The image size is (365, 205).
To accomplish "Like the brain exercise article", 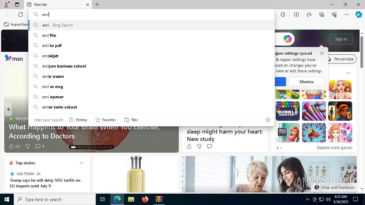I will (x=11, y=146).
